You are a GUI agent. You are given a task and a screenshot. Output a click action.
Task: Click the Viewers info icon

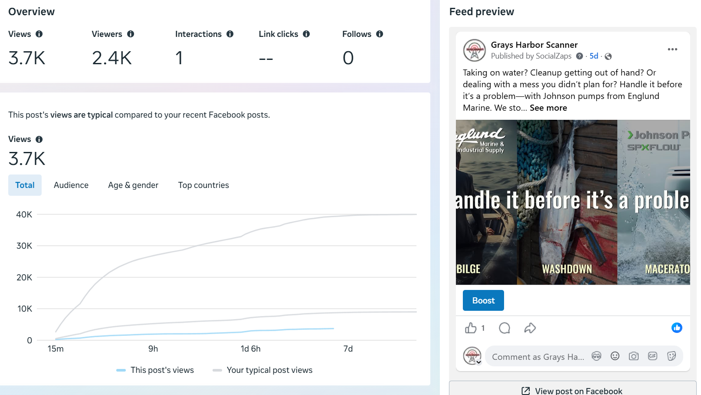tap(131, 34)
